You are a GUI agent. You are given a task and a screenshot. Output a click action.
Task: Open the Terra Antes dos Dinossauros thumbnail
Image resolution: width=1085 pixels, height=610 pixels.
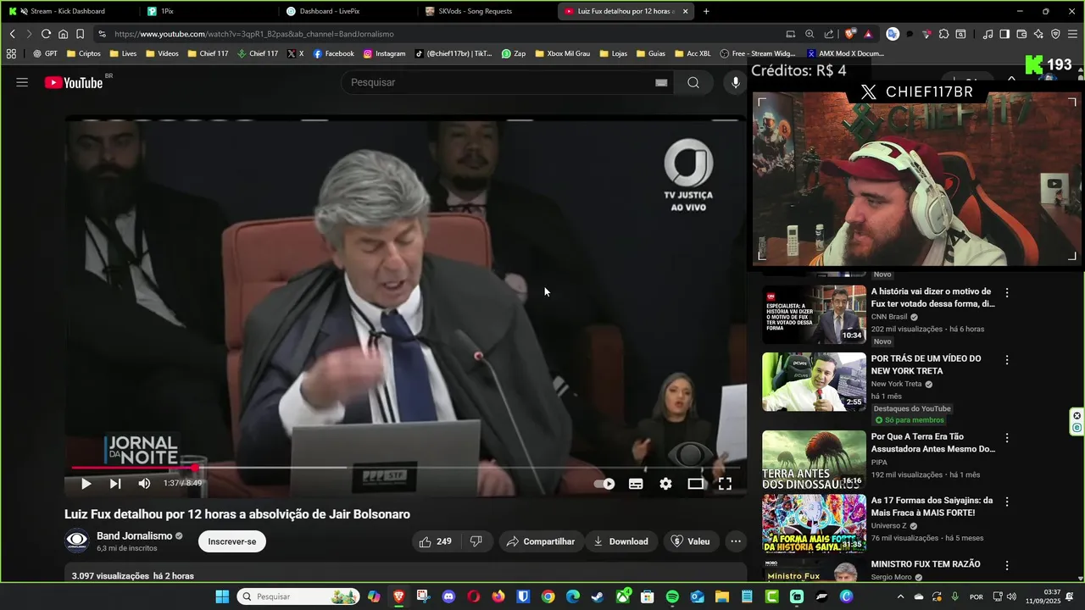[814, 460]
